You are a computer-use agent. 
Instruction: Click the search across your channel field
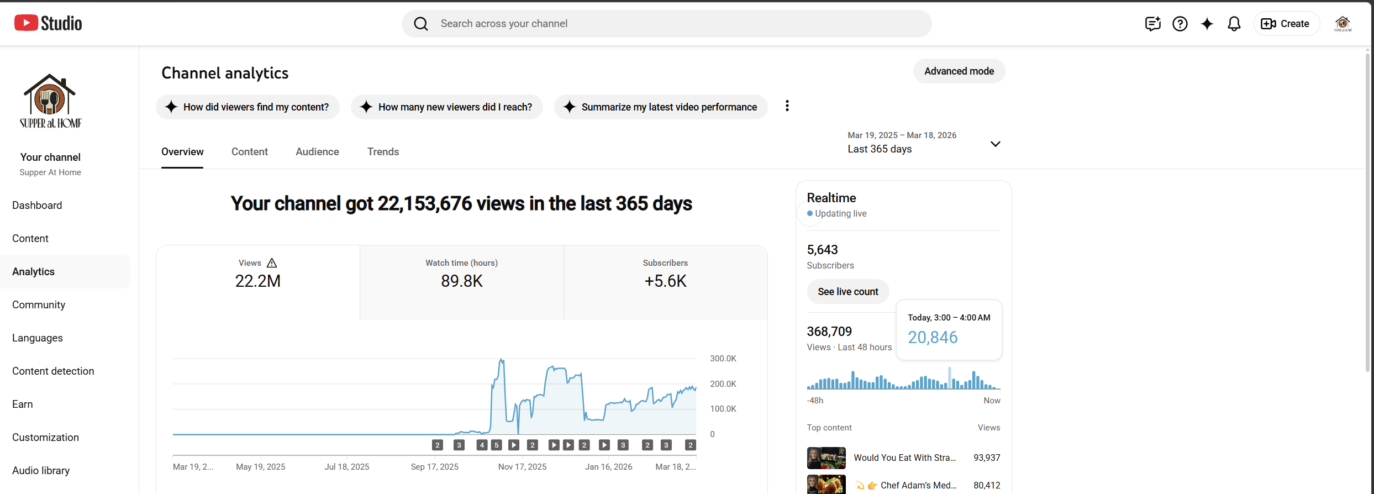point(666,24)
